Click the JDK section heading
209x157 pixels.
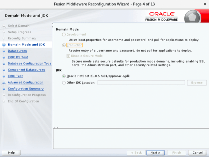tap(59, 70)
